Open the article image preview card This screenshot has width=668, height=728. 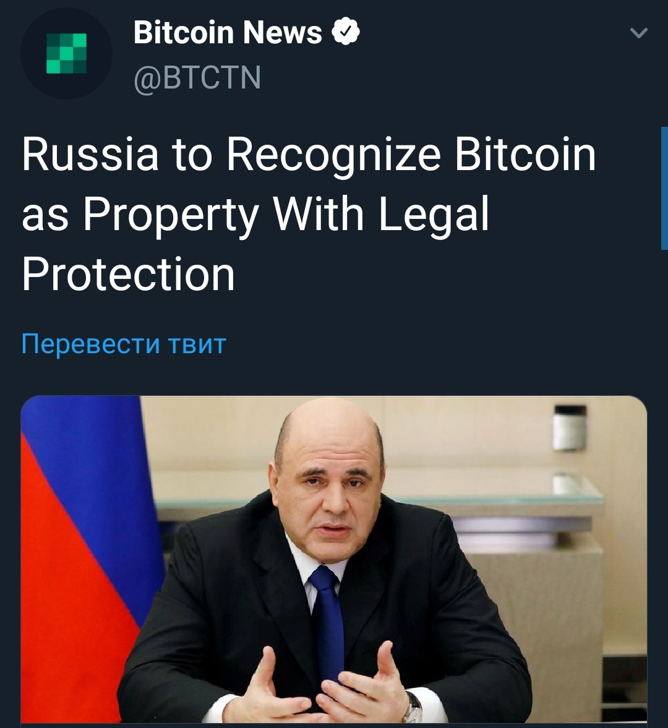pos(334,562)
